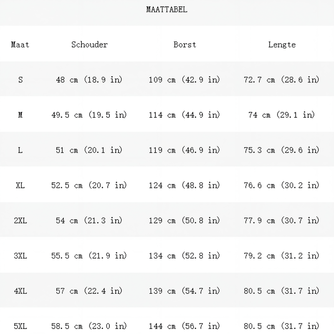Click length value 79.2 cm (31.2 in)

(x=281, y=256)
